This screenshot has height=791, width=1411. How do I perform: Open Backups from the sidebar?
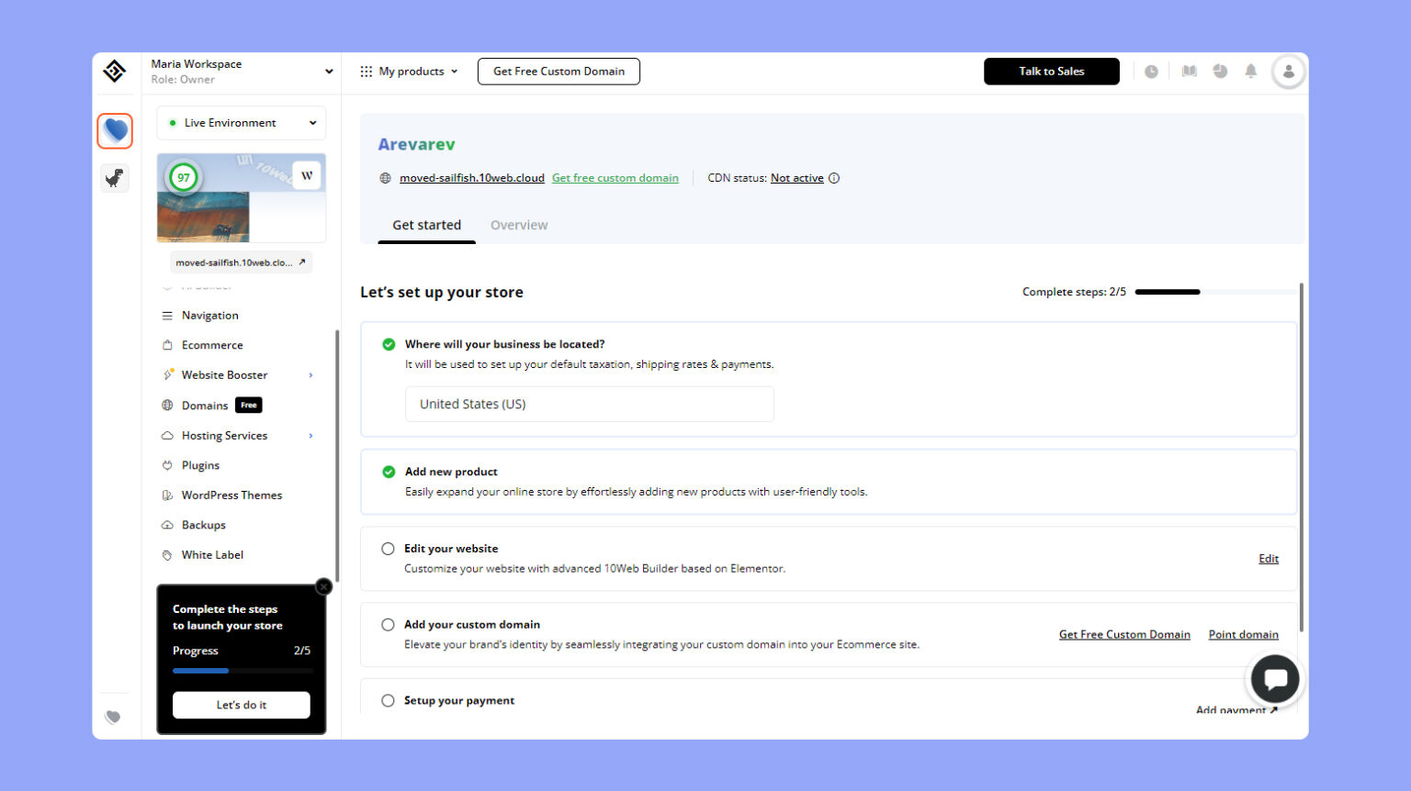(203, 524)
